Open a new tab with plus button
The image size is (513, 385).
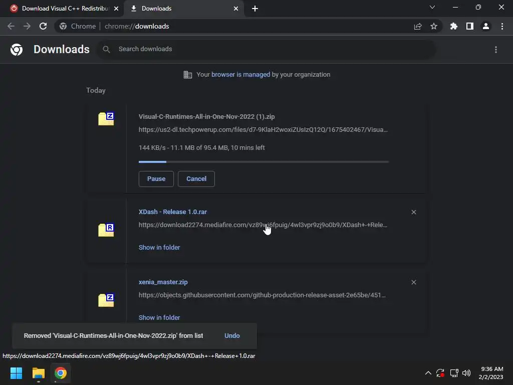(255, 9)
